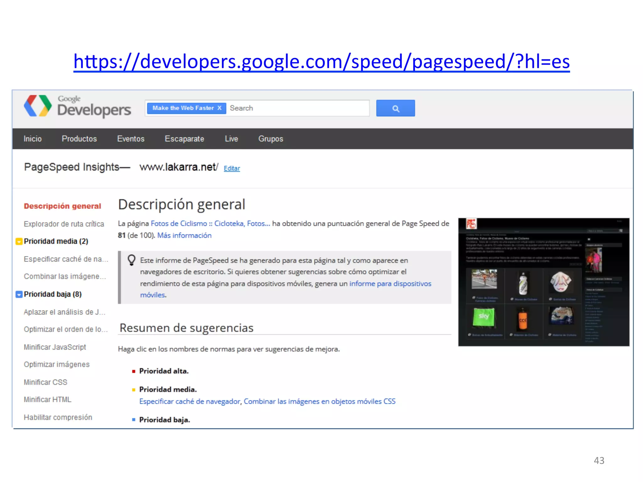The image size is (643, 482).
Task: Open Minificar HTML sidebar item
Action: (47, 399)
